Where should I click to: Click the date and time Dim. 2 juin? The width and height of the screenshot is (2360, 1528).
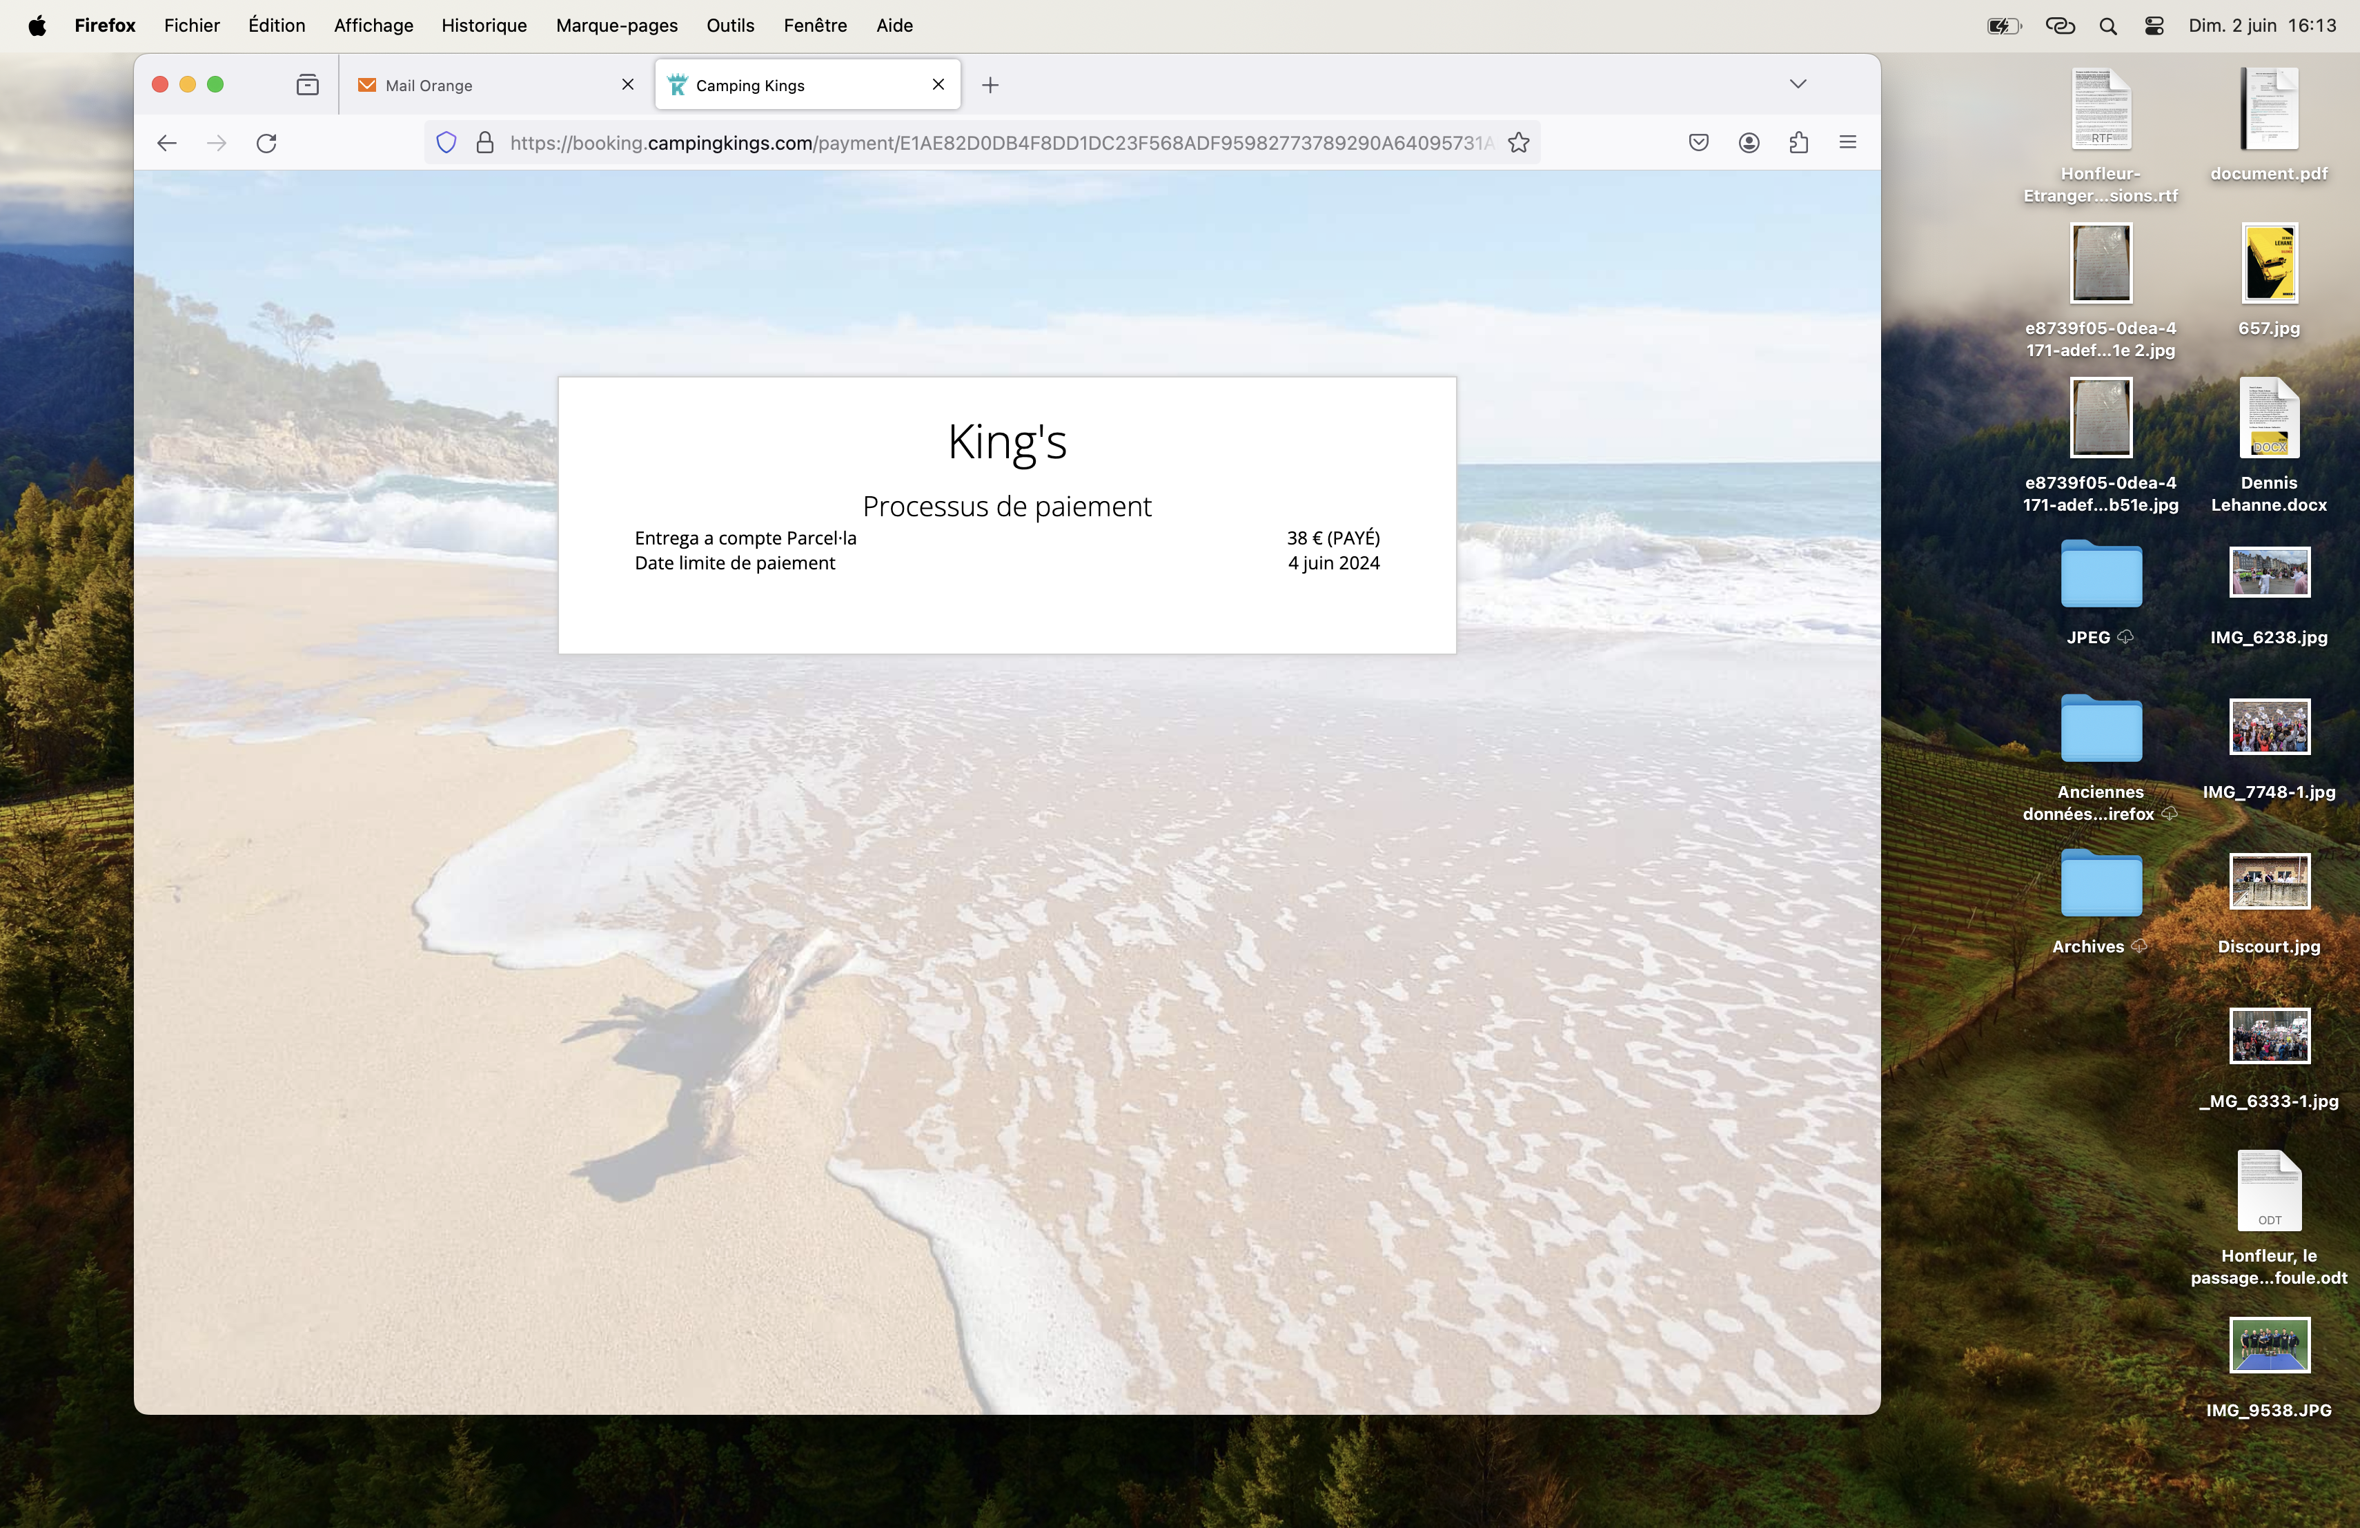[2262, 26]
